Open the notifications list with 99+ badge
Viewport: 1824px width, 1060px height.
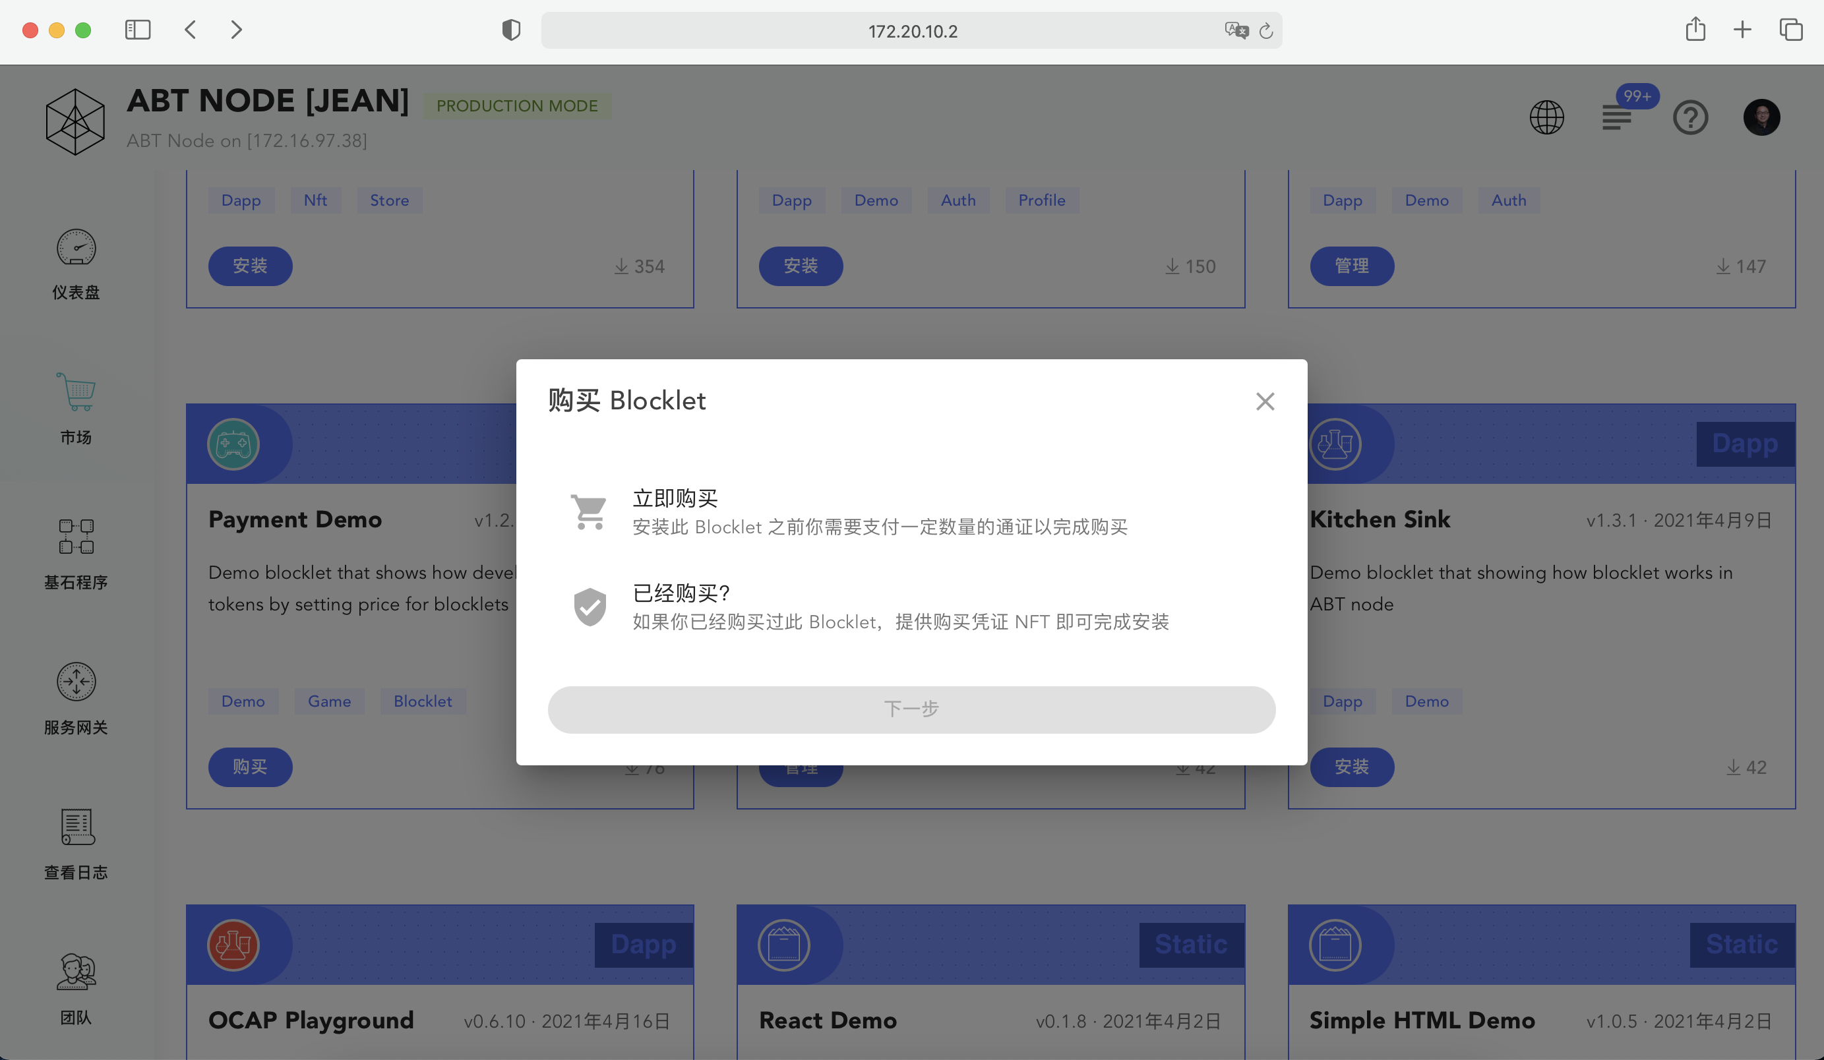[x=1617, y=117]
